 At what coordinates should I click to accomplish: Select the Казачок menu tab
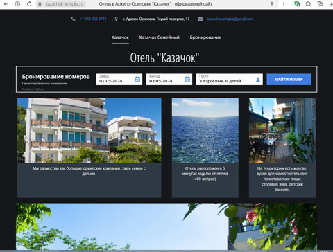click(120, 37)
